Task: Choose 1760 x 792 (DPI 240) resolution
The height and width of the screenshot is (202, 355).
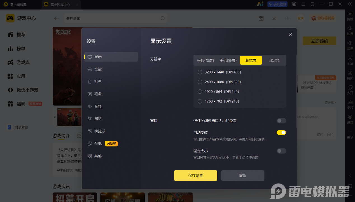Action: [218, 102]
